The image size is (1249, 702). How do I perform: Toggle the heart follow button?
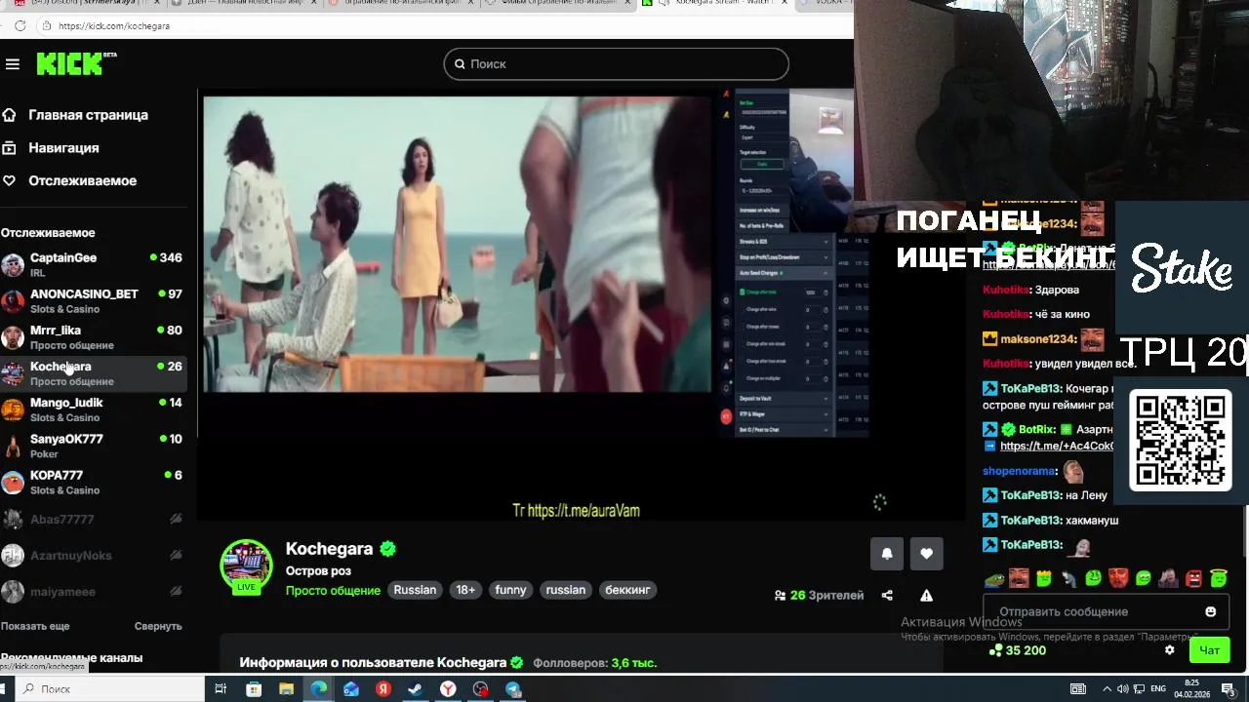tap(926, 554)
